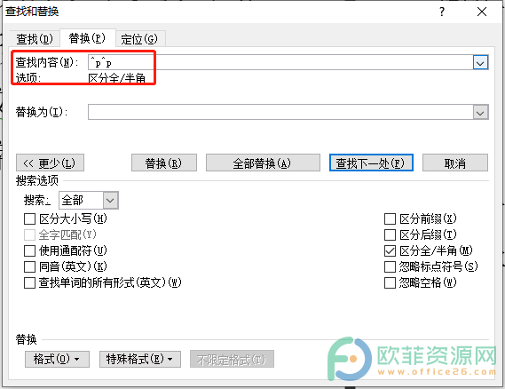
Task: Collapse options with 更少(L) button
Action: point(50,163)
